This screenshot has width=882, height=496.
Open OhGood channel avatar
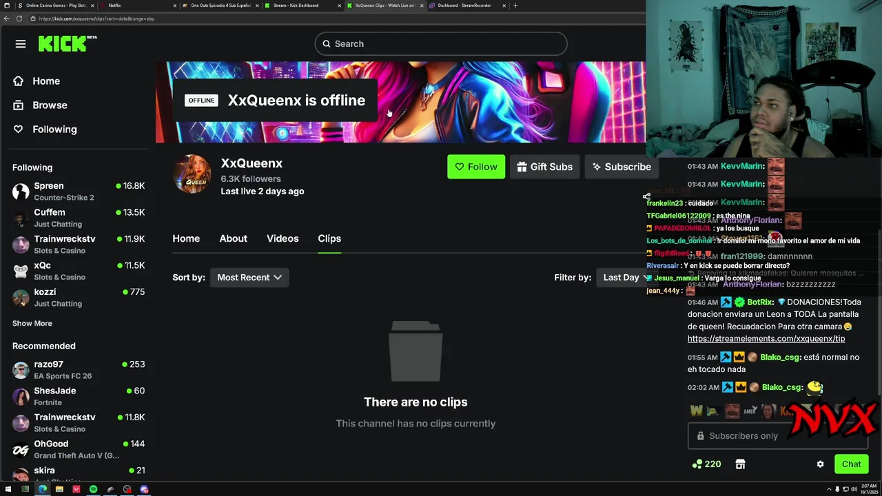pos(21,450)
